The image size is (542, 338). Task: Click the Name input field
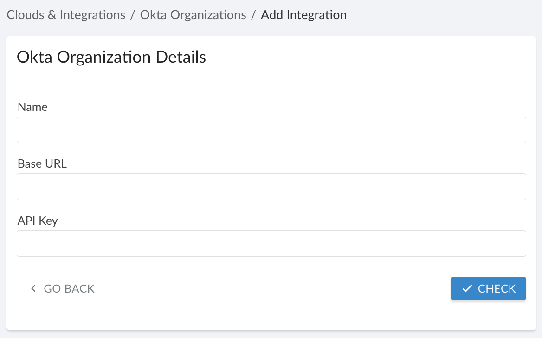click(271, 130)
